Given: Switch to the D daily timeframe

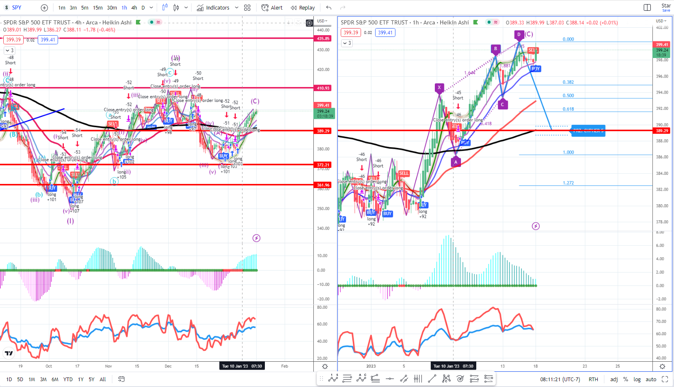Looking at the screenshot, I should 143,7.
